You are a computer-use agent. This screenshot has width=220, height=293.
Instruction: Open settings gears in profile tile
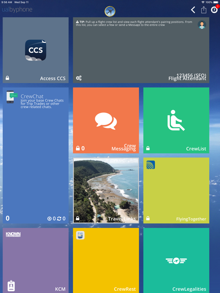pos(79,78)
